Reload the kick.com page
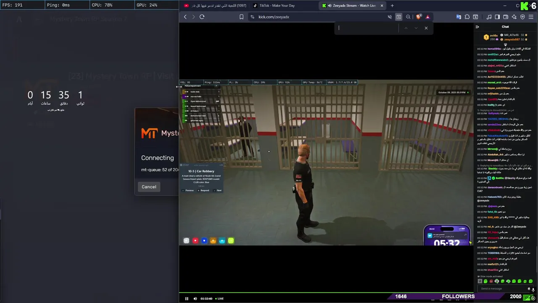 202,17
